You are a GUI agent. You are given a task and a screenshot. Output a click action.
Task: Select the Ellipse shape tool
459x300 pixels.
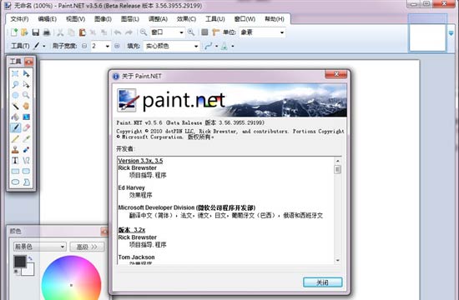point(15,182)
